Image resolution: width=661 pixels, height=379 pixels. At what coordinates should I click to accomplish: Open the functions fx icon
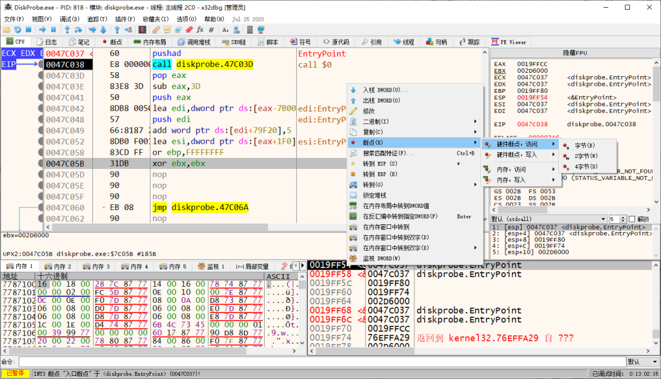point(200,30)
